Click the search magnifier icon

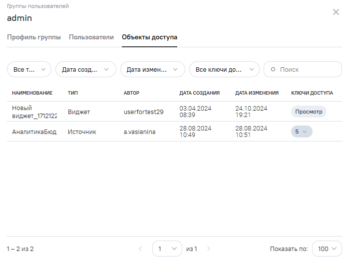coord(273,70)
